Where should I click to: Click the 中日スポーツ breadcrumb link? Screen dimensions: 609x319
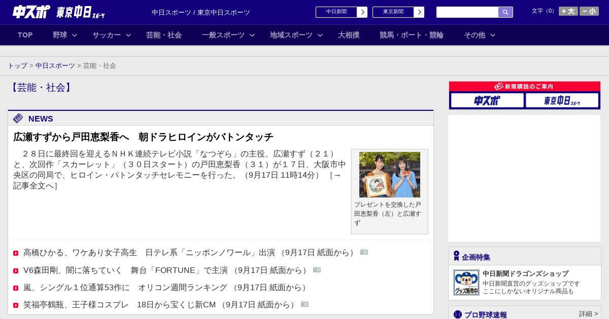(55, 66)
